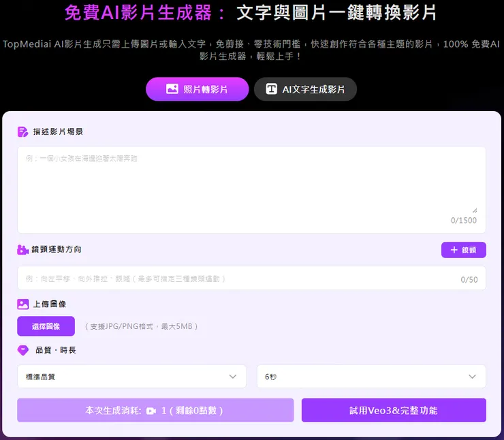Open the 6秒 duration dropdown
Viewport: 504px width, 440px height.
[x=371, y=377]
